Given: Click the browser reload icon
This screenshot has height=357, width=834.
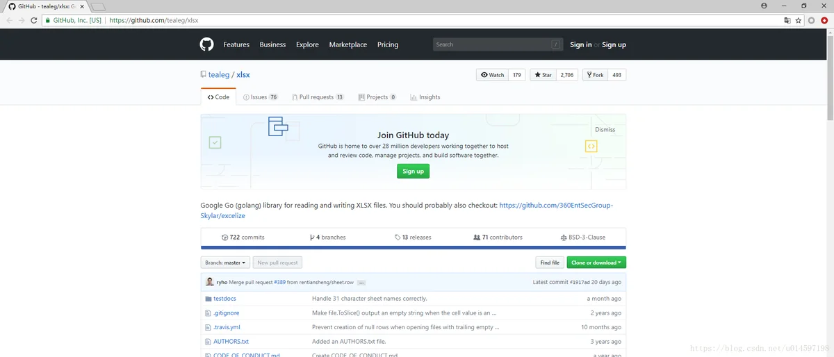Looking at the screenshot, I should [x=33, y=20].
